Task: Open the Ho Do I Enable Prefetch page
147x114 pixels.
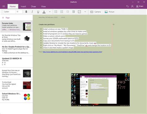Action: pos(16,50)
